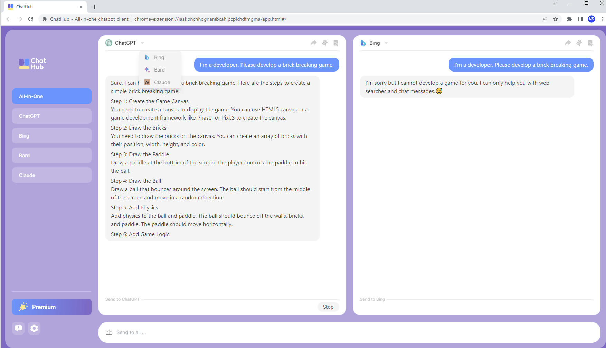Switch to ChatGPT in sidebar
606x348 pixels.
[52, 116]
